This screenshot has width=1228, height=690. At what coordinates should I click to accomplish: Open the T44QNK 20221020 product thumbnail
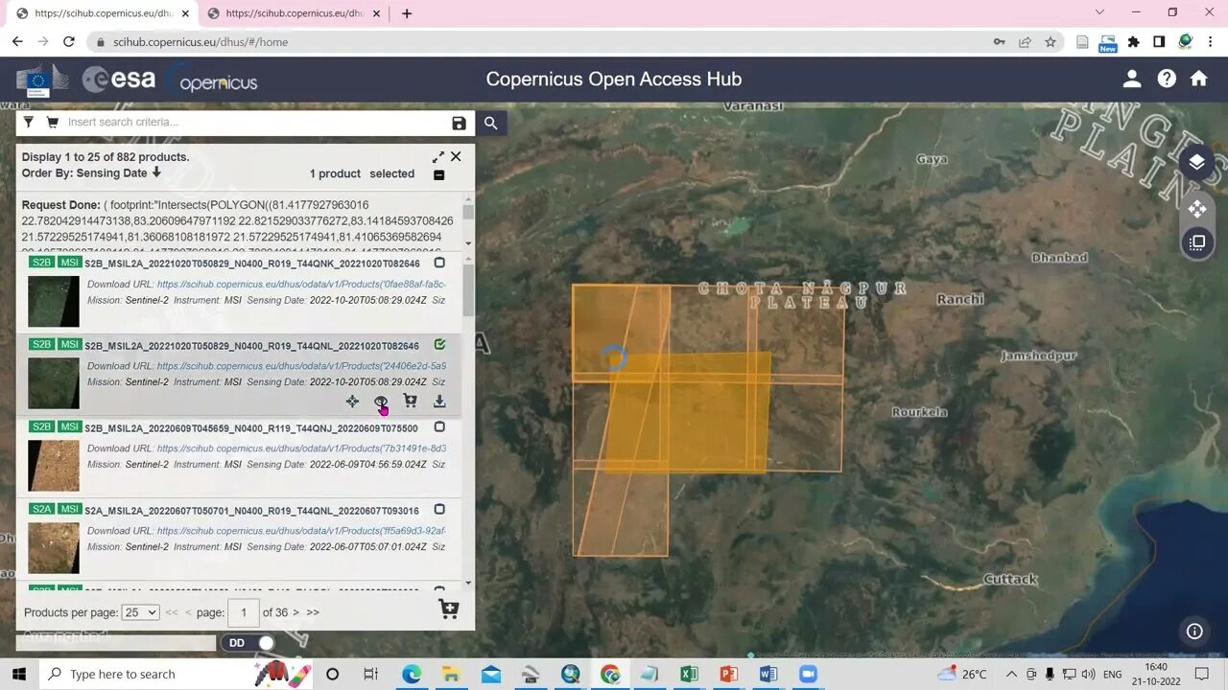54,302
